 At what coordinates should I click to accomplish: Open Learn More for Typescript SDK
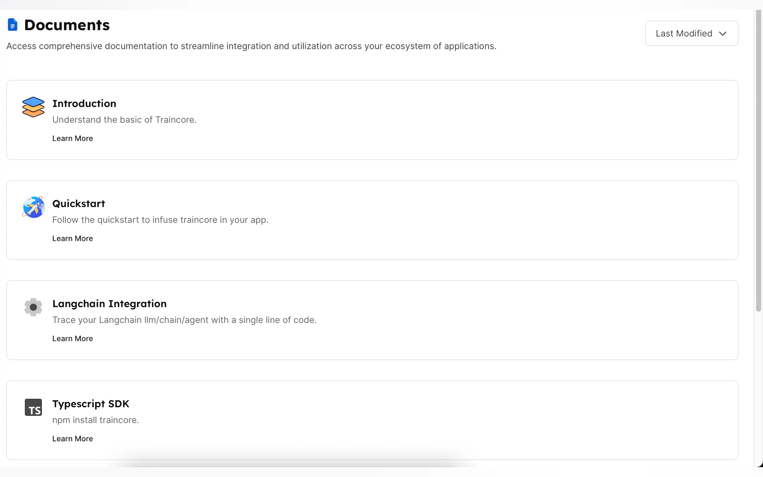(73, 439)
